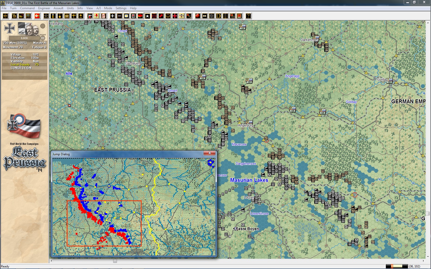Screen dimensions: 431x269
Task: Click the binoculars toolbar icon
Action: pos(205,16)
